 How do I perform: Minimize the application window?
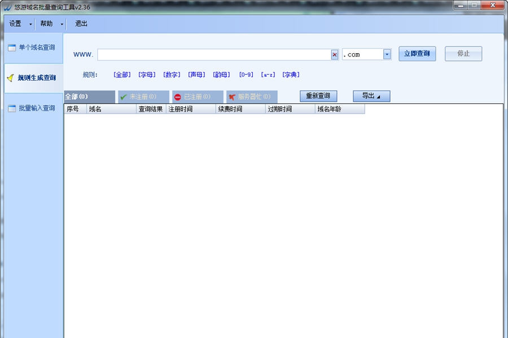point(460,5)
